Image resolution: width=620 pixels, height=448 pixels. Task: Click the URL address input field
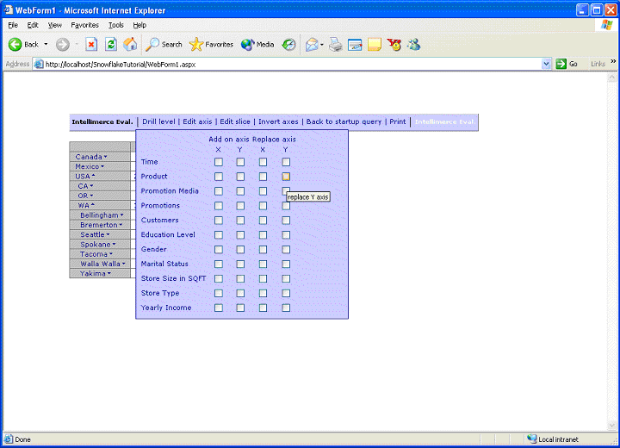click(292, 64)
